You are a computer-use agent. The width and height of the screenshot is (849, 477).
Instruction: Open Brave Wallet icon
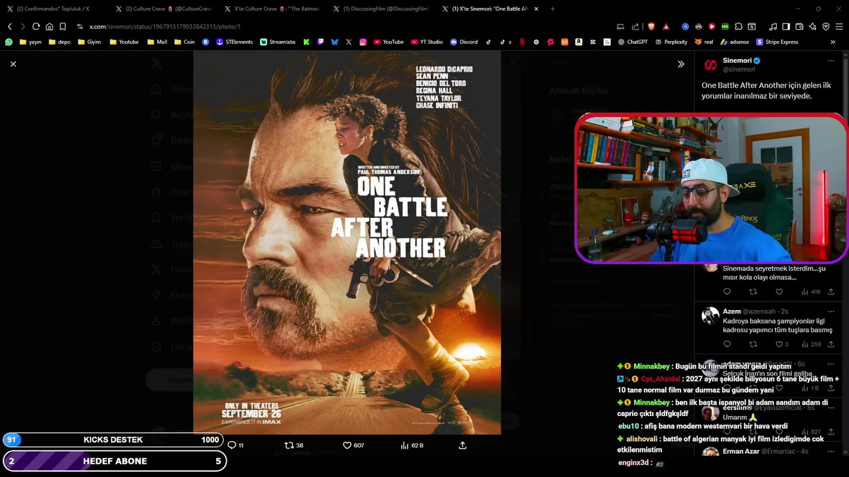[799, 26]
